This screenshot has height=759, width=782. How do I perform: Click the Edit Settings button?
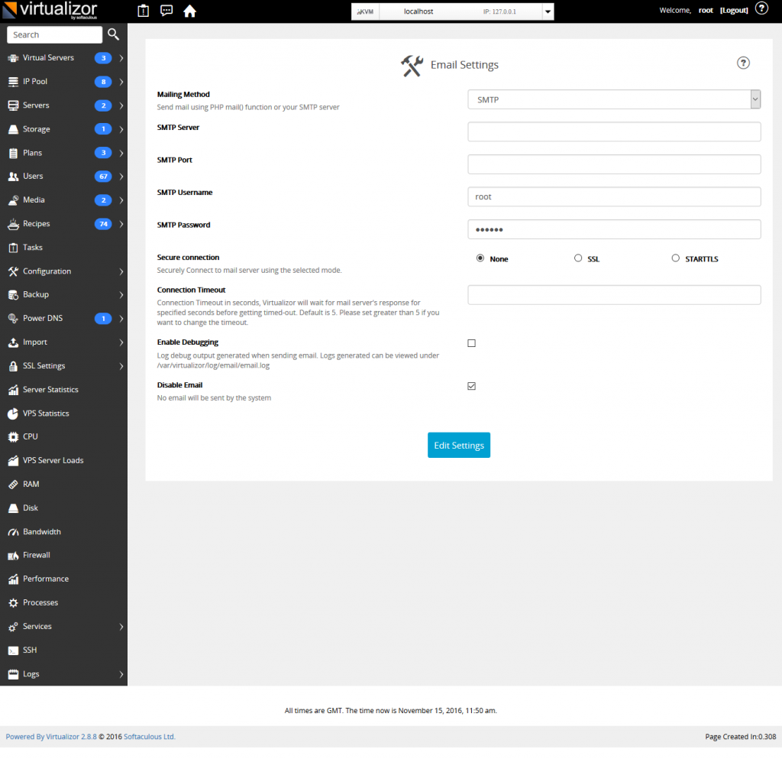pos(458,445)
